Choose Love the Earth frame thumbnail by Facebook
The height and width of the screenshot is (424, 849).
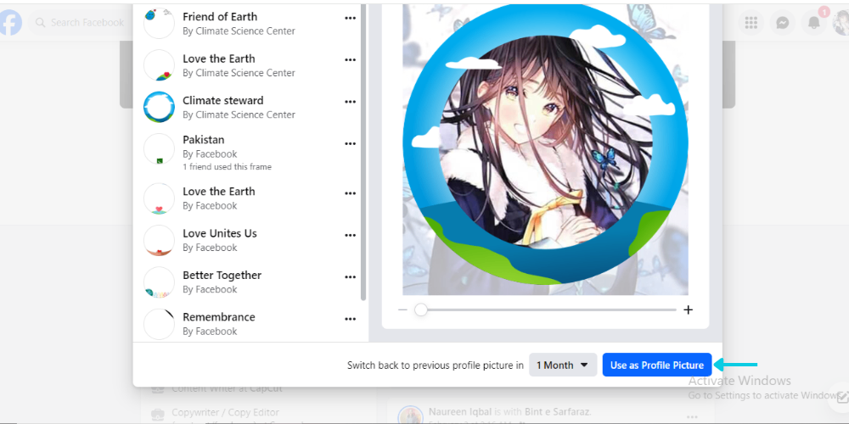(x=160, y=198)
